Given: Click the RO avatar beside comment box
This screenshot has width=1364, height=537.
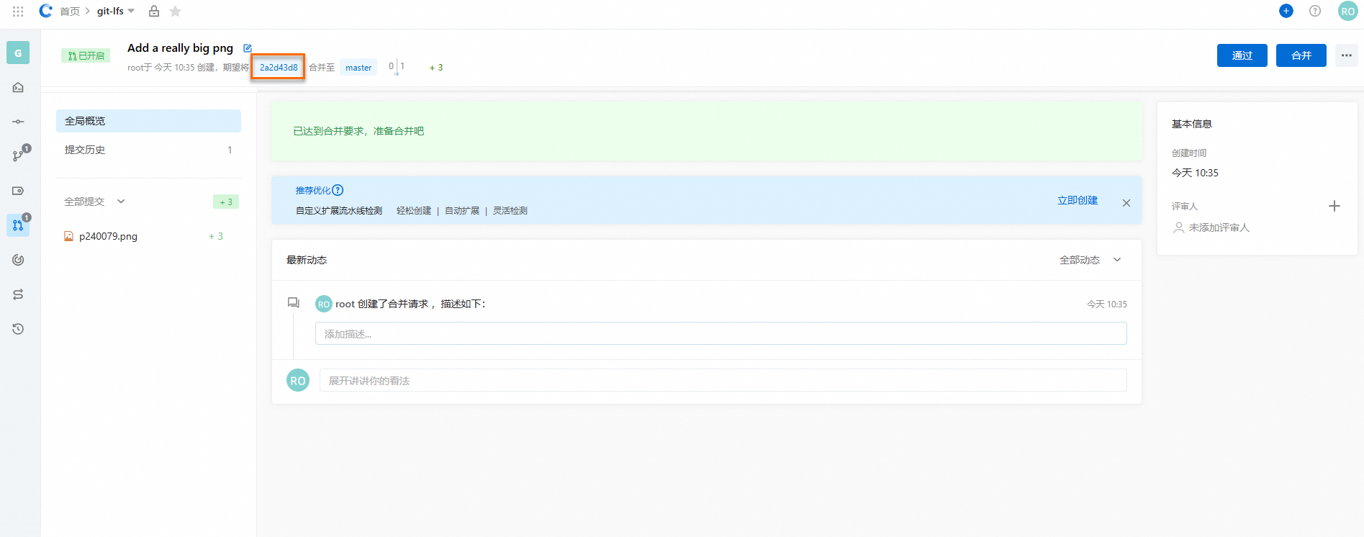Looking at the screenshot, I should [x=298, y=380].
